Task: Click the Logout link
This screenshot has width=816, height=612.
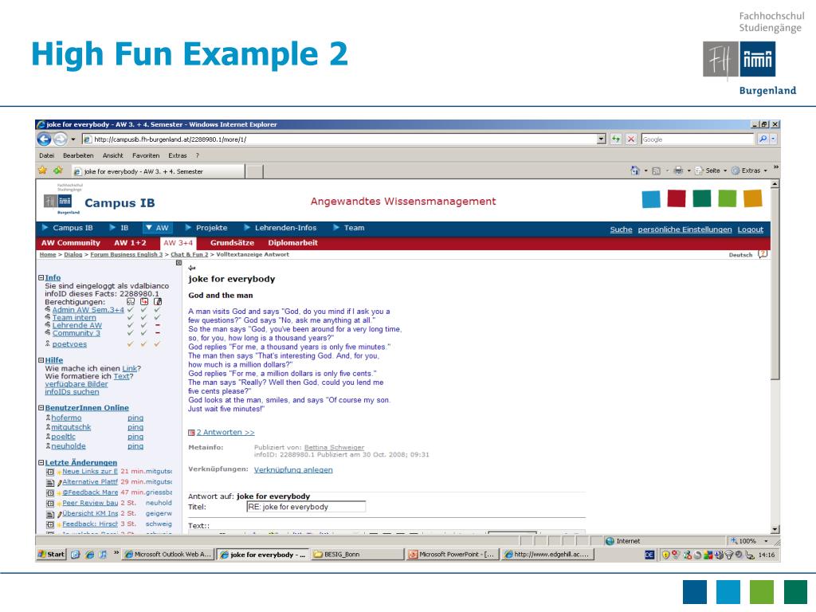Action: [751, 229]
